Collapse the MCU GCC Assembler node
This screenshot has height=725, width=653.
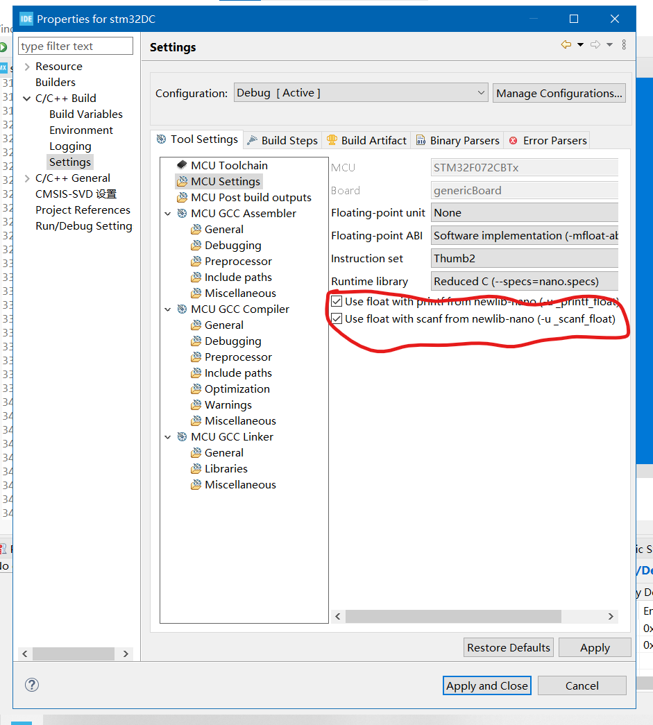coord(168,214)
